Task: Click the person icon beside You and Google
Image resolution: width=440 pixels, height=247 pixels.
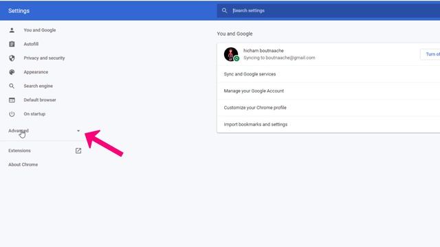Action: (x=12, y=30)
